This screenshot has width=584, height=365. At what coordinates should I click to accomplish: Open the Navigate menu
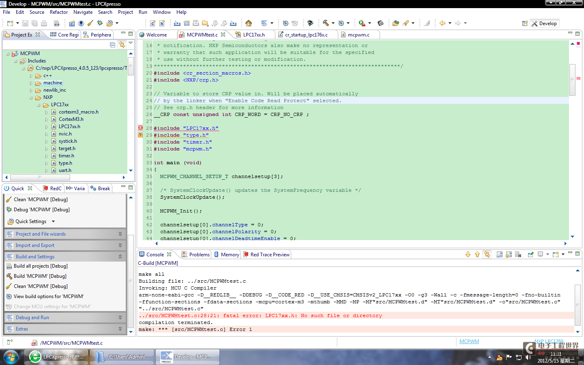(83, 12)
